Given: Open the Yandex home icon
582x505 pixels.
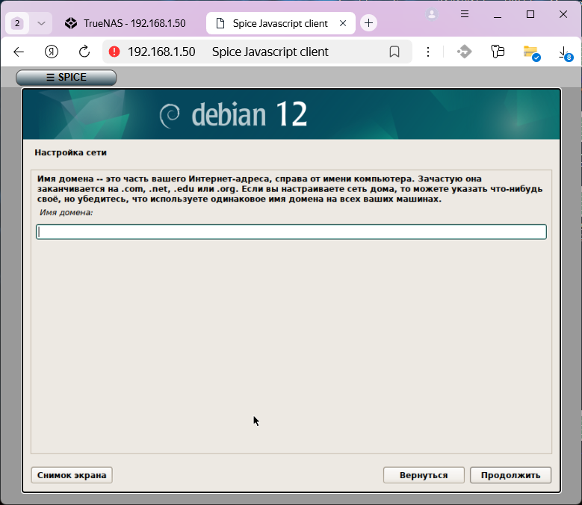Looking at the screenshot, I should (x=52, y=52).
